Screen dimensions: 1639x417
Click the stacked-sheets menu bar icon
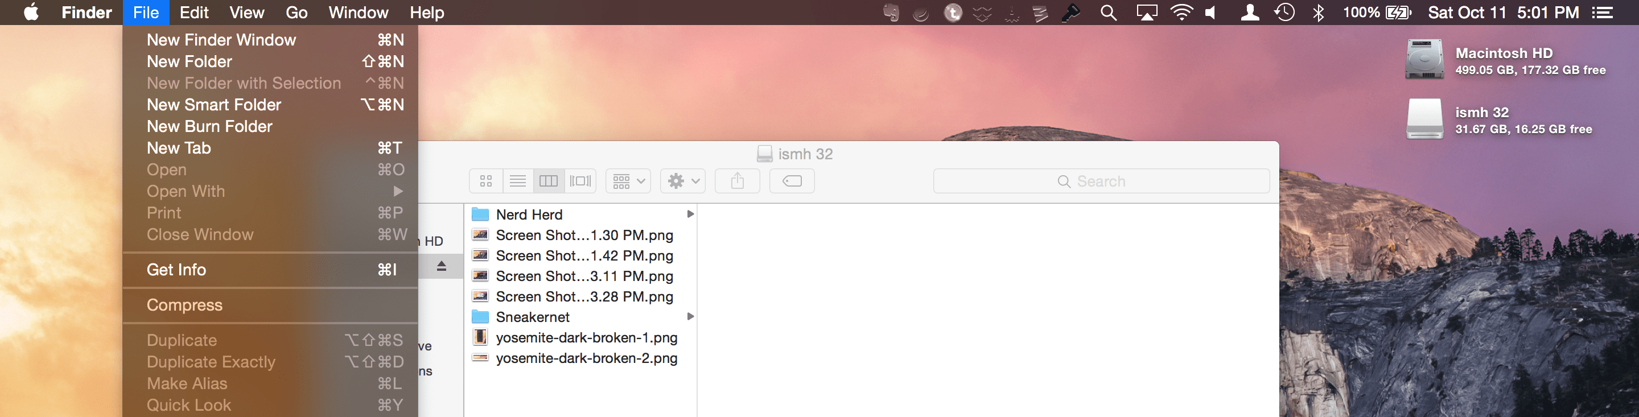pyautogui.click(x=1041, y=13)
